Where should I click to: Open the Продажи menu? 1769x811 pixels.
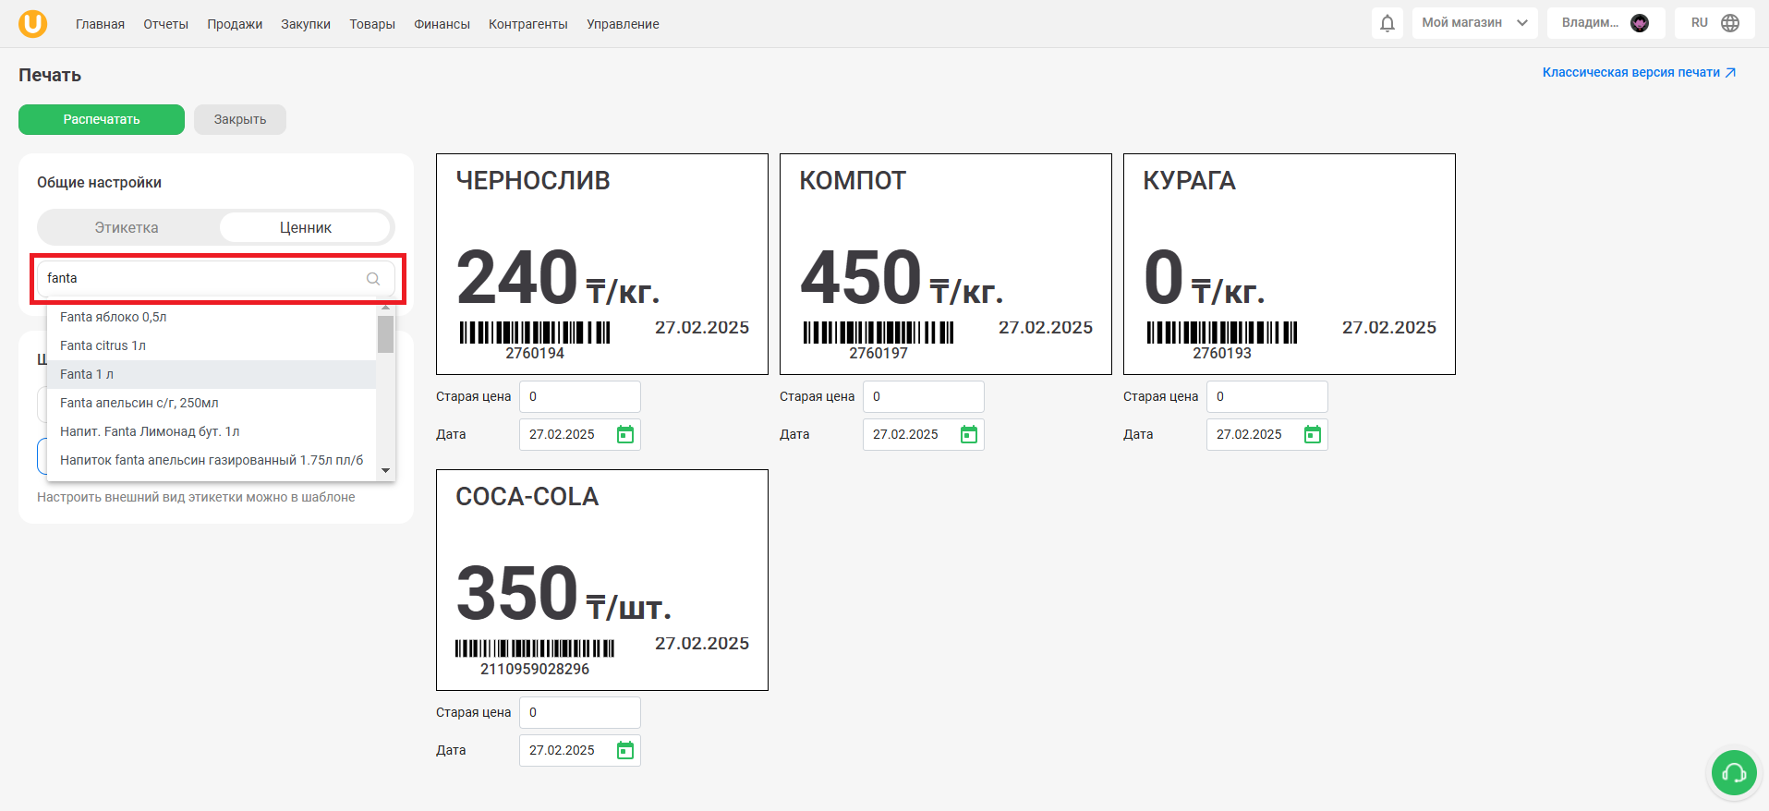click(235, 24)
